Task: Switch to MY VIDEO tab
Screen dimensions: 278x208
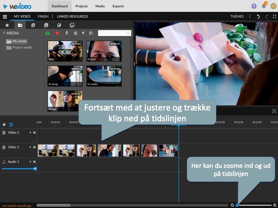Action: coord(22,17)
